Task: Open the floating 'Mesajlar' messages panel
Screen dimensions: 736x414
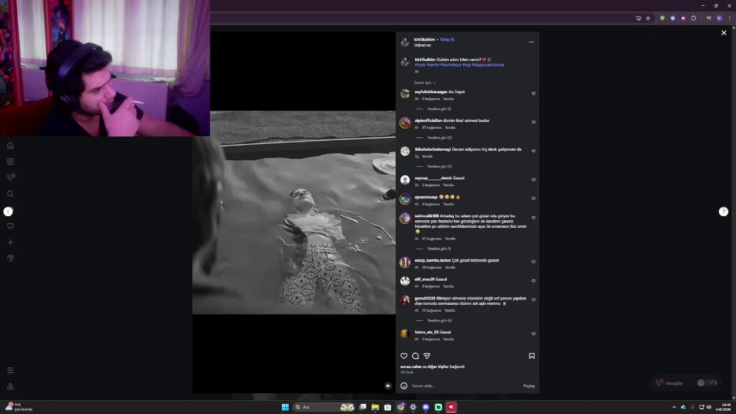Action: tap(687, 383)
